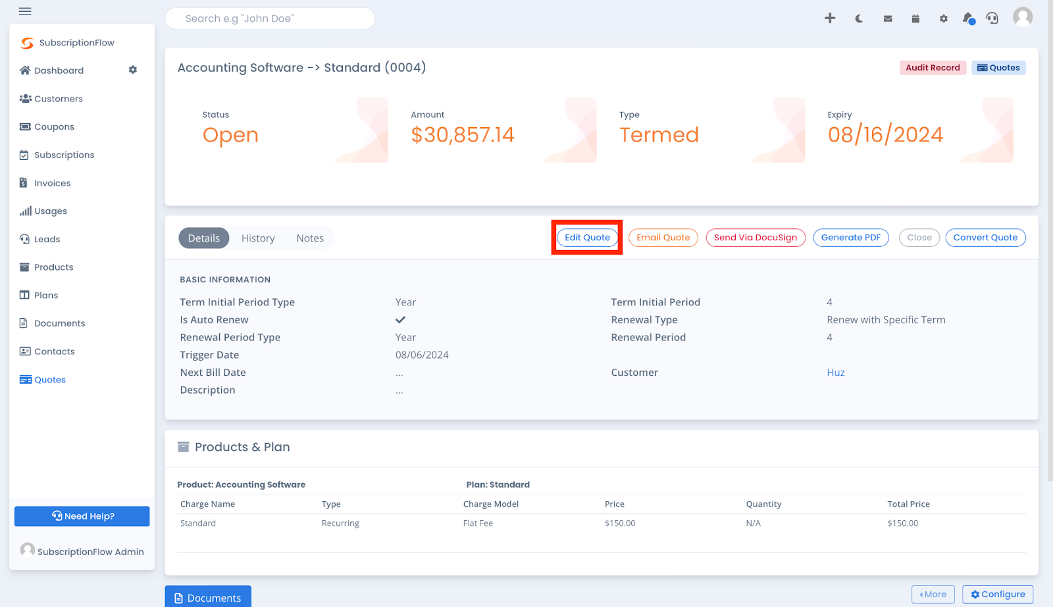Open the Huz customer link

click(x=836, y=373)
